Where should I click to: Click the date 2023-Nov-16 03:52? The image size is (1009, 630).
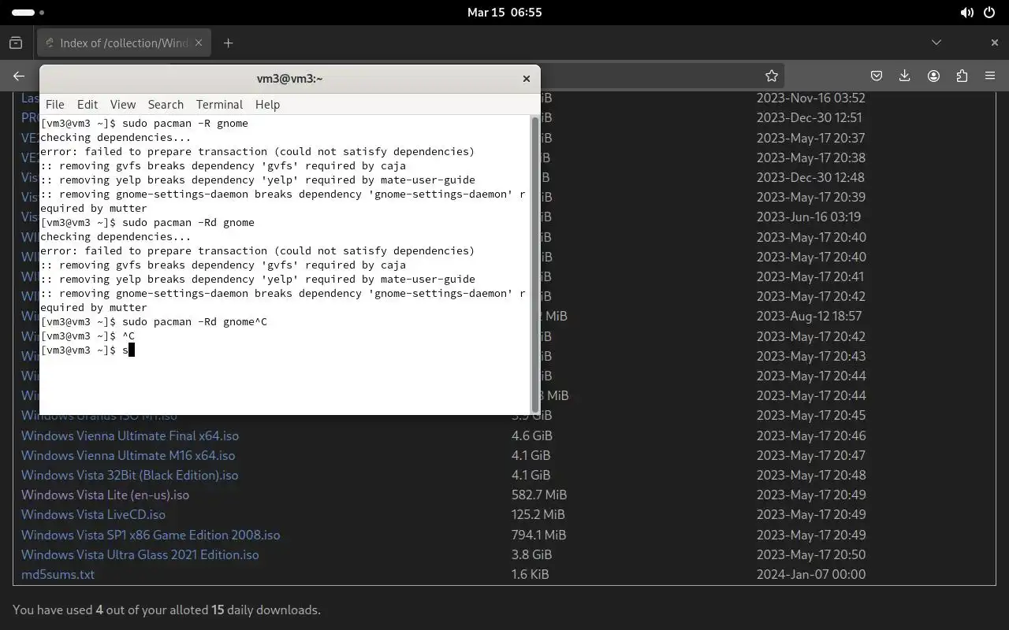tap(811, 98)
